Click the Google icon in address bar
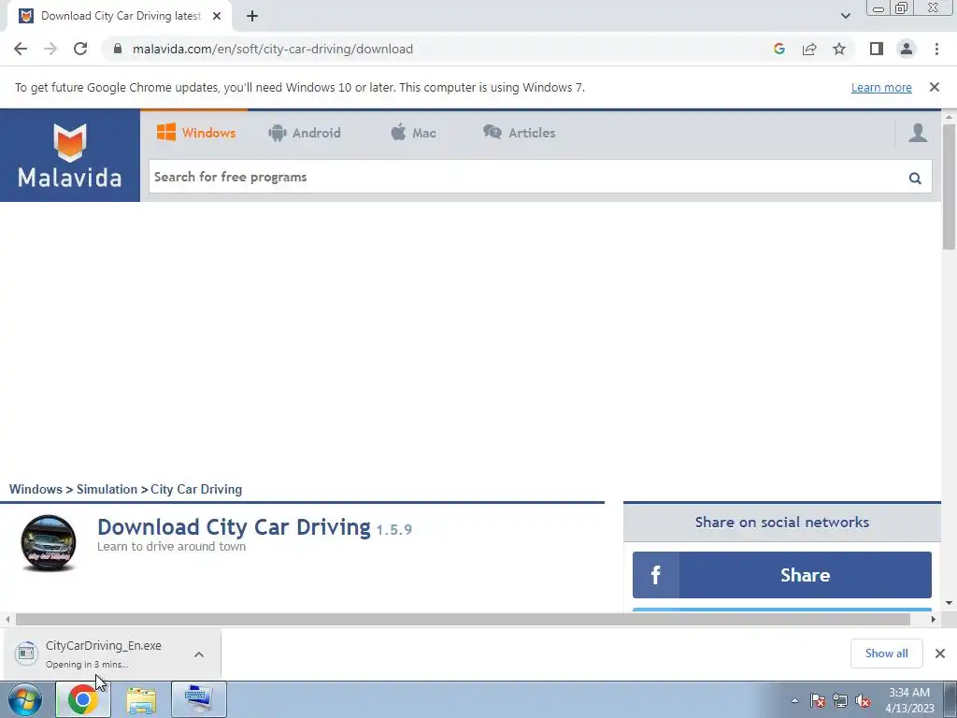 [778, 49]
